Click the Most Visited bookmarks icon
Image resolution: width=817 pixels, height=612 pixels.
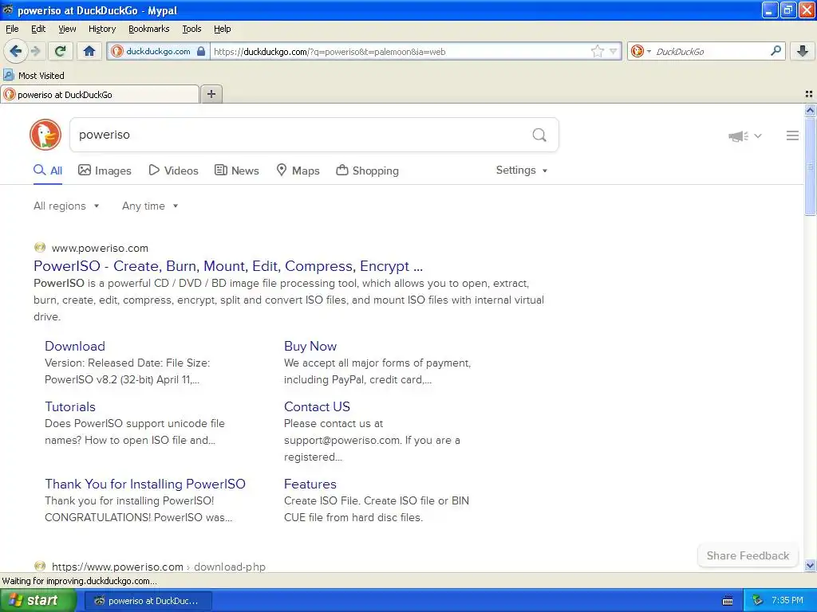(8, 76)
